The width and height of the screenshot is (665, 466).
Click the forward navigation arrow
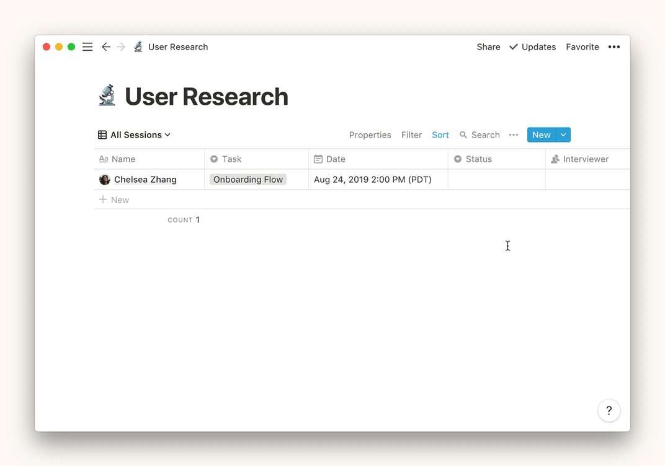(121, 47)
